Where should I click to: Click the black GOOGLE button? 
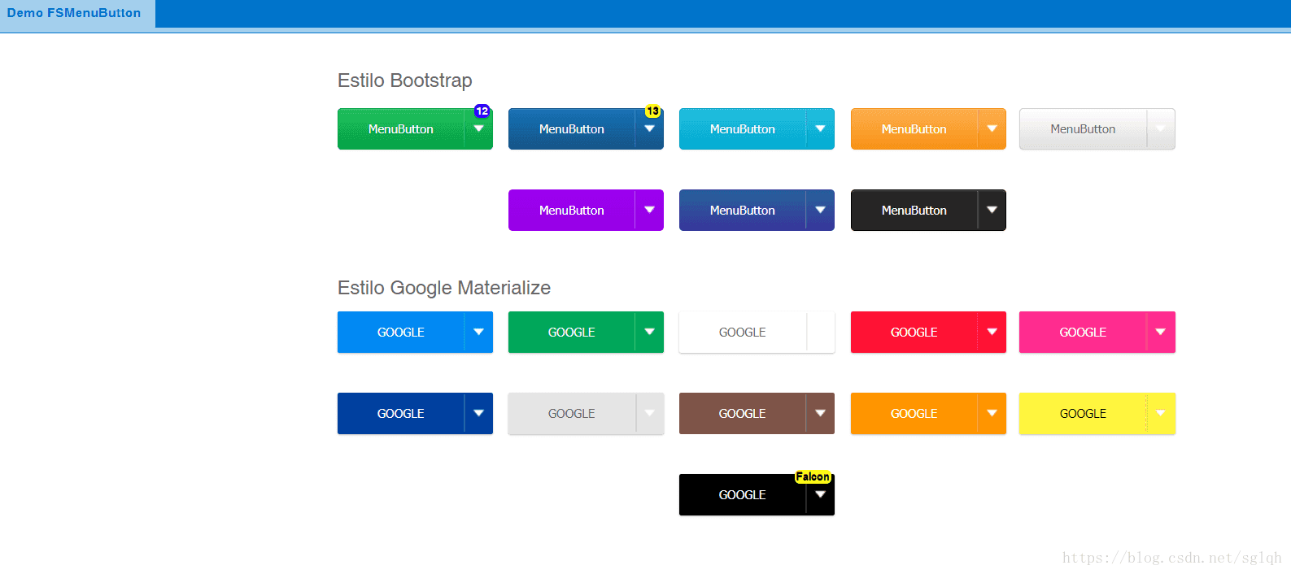pyautogui.click(x=742, y=495)
